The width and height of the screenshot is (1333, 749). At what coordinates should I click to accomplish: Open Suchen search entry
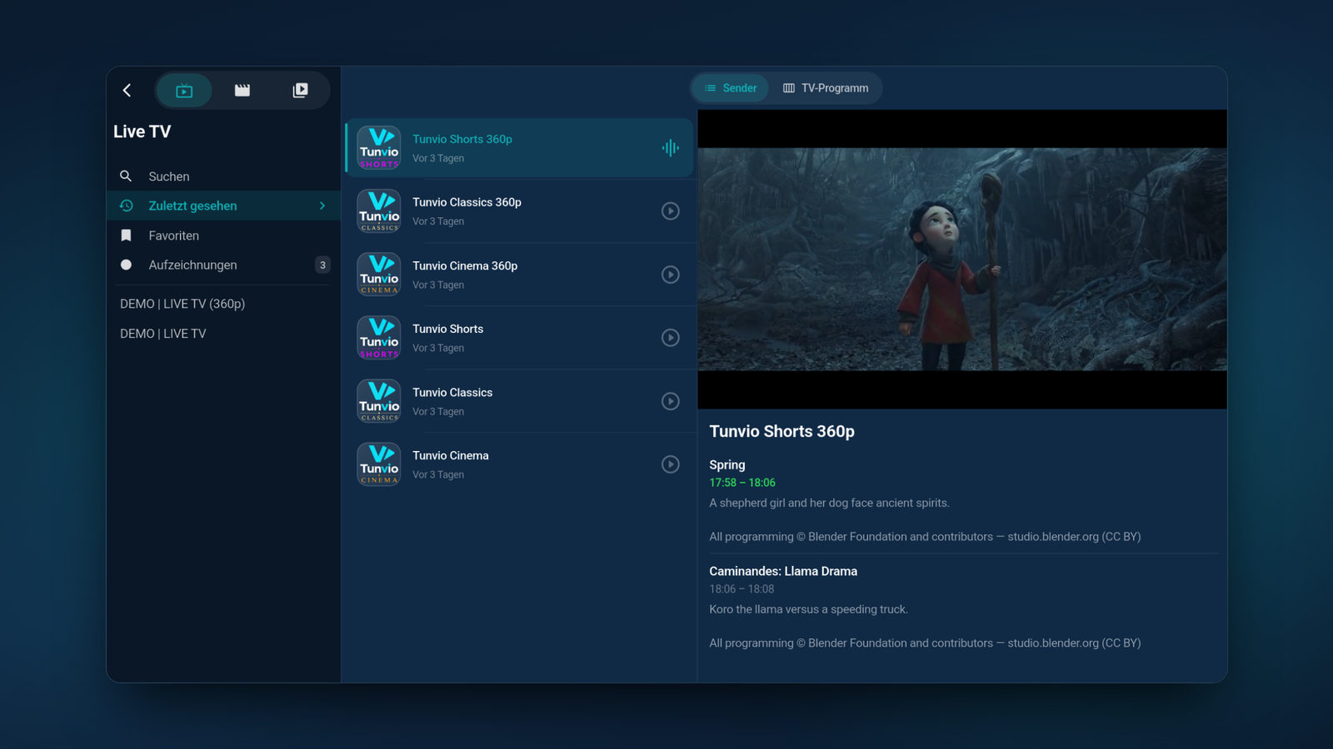tap(223, 176)
